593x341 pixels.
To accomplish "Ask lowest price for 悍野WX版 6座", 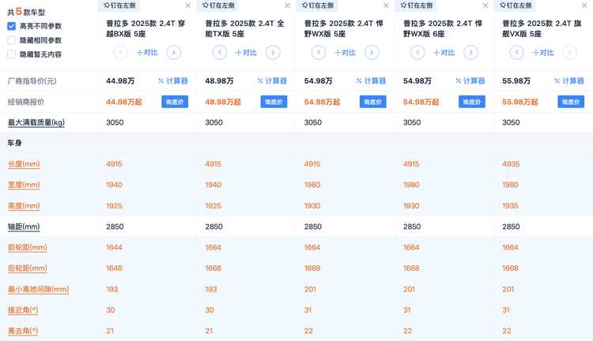I will pyautogui.click(x=471, y=102).
